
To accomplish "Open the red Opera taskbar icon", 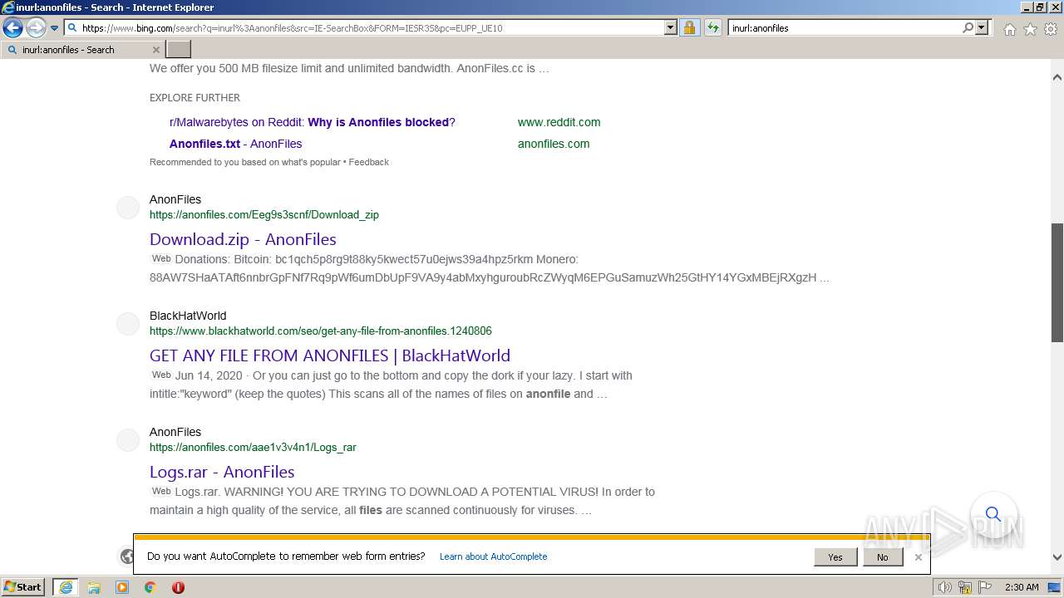I will pyautogui.click(x=178, y=587).
